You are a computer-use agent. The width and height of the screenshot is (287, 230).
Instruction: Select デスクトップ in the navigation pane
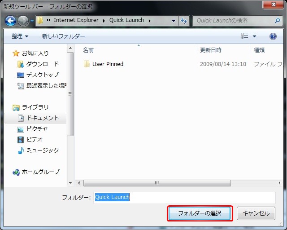click(x=42, y=75)
